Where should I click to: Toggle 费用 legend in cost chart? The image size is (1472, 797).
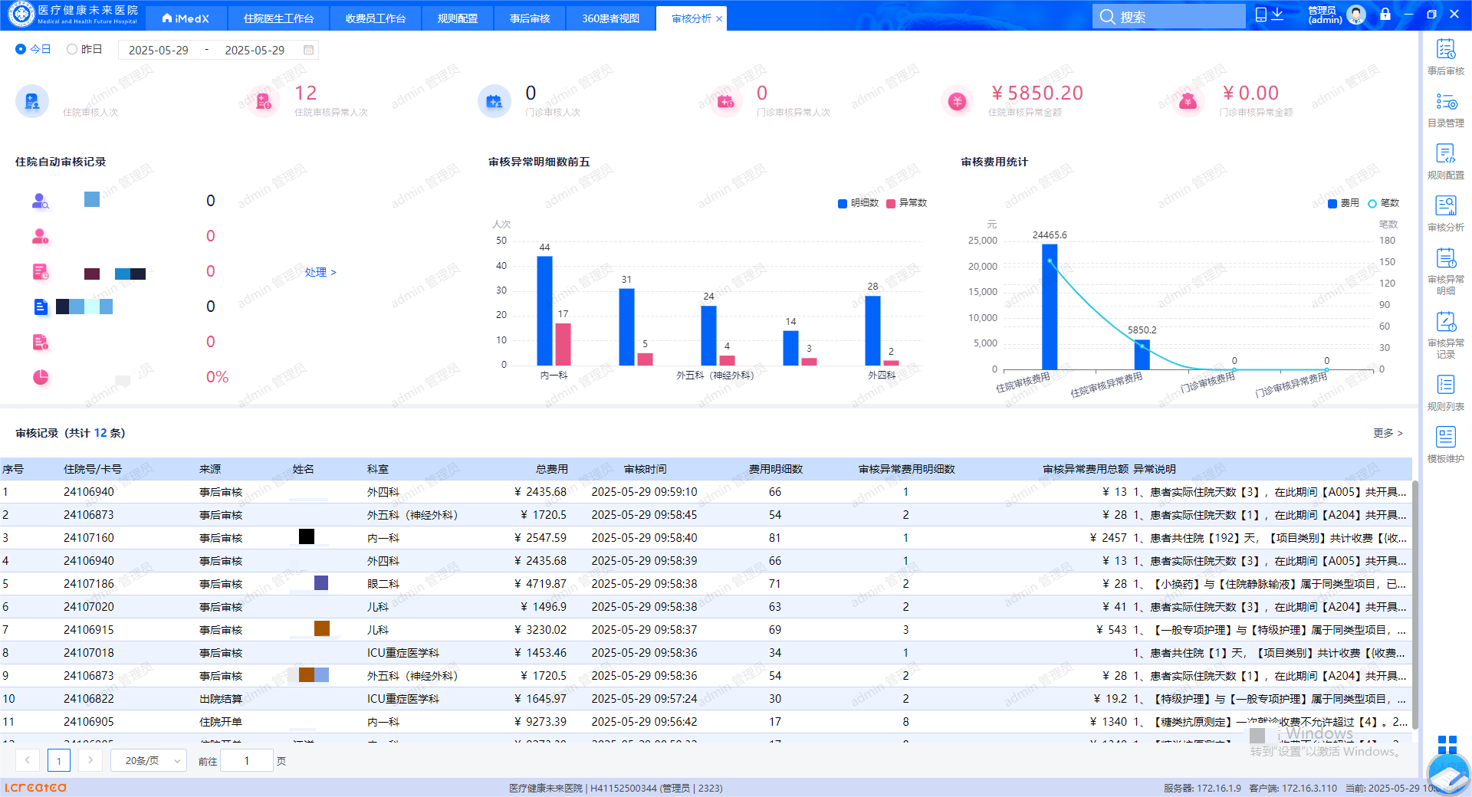(1343, 203)
